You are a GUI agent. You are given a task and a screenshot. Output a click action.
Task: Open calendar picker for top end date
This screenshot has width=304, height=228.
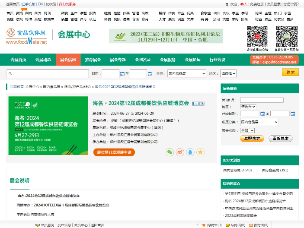(150, 74)
